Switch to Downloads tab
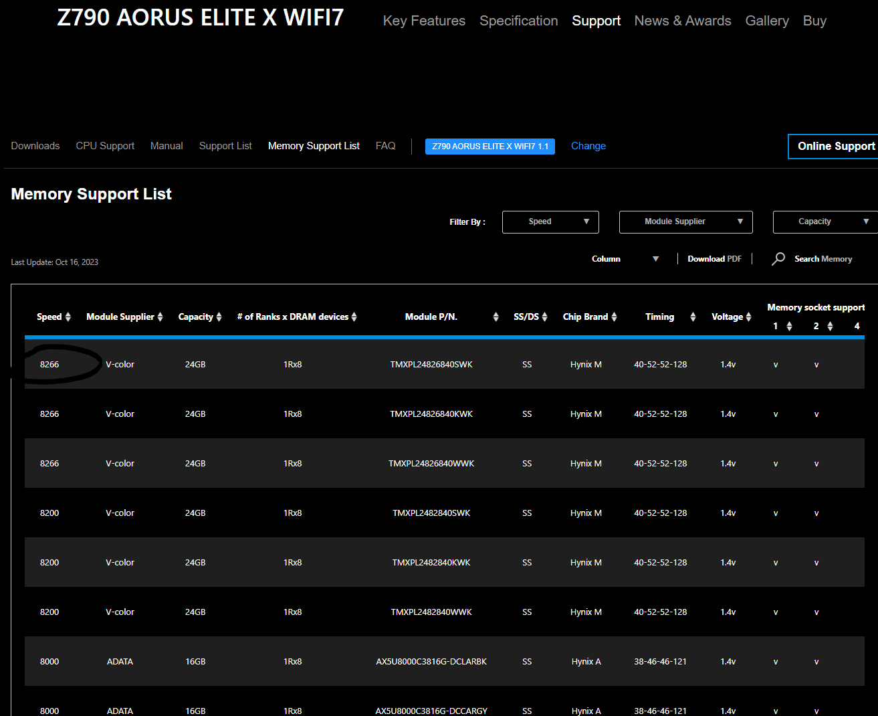Image resolution: width=878 pixels, height=716 pixels. (35, 146)
